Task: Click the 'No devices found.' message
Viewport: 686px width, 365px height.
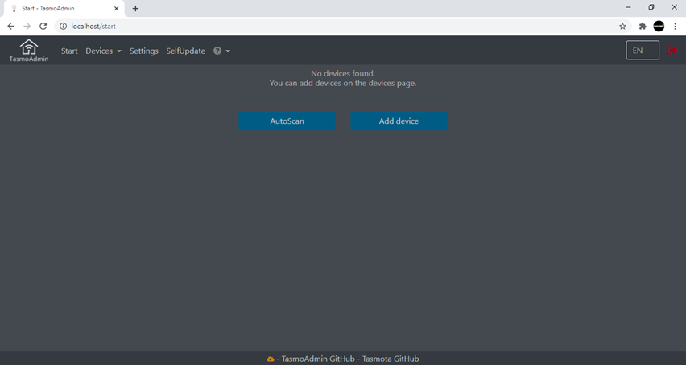Action: pyautogui.click(x=343, y=73)
